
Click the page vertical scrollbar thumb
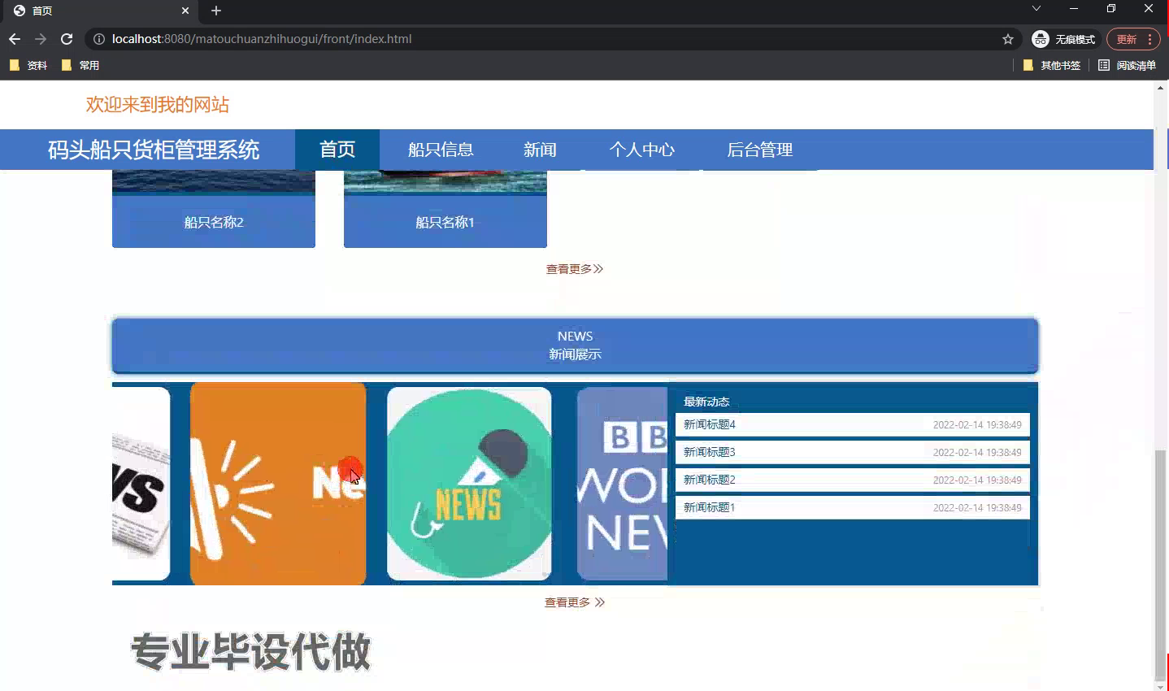coord(1160,565)
